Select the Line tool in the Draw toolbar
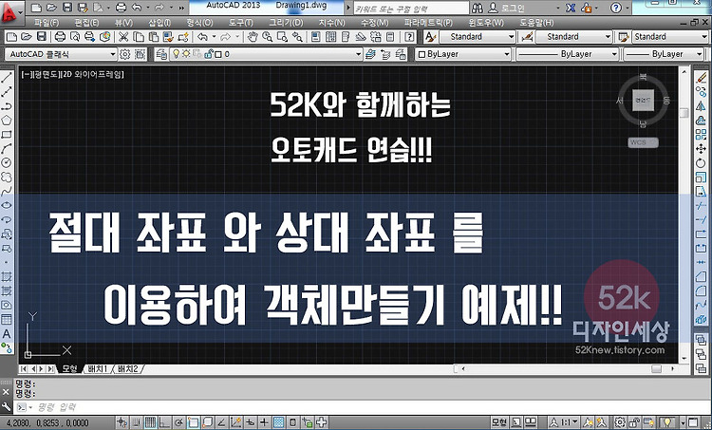Screen dimensions: 712x430 pos(7,78)
